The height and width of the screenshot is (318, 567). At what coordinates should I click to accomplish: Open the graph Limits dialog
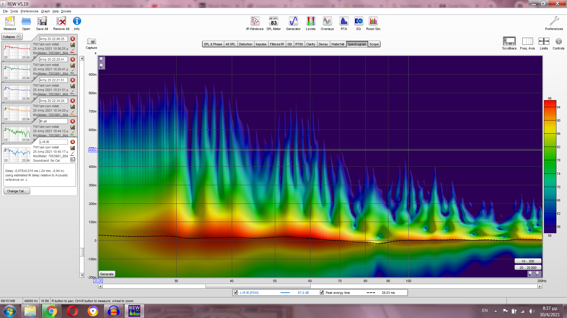544,42
